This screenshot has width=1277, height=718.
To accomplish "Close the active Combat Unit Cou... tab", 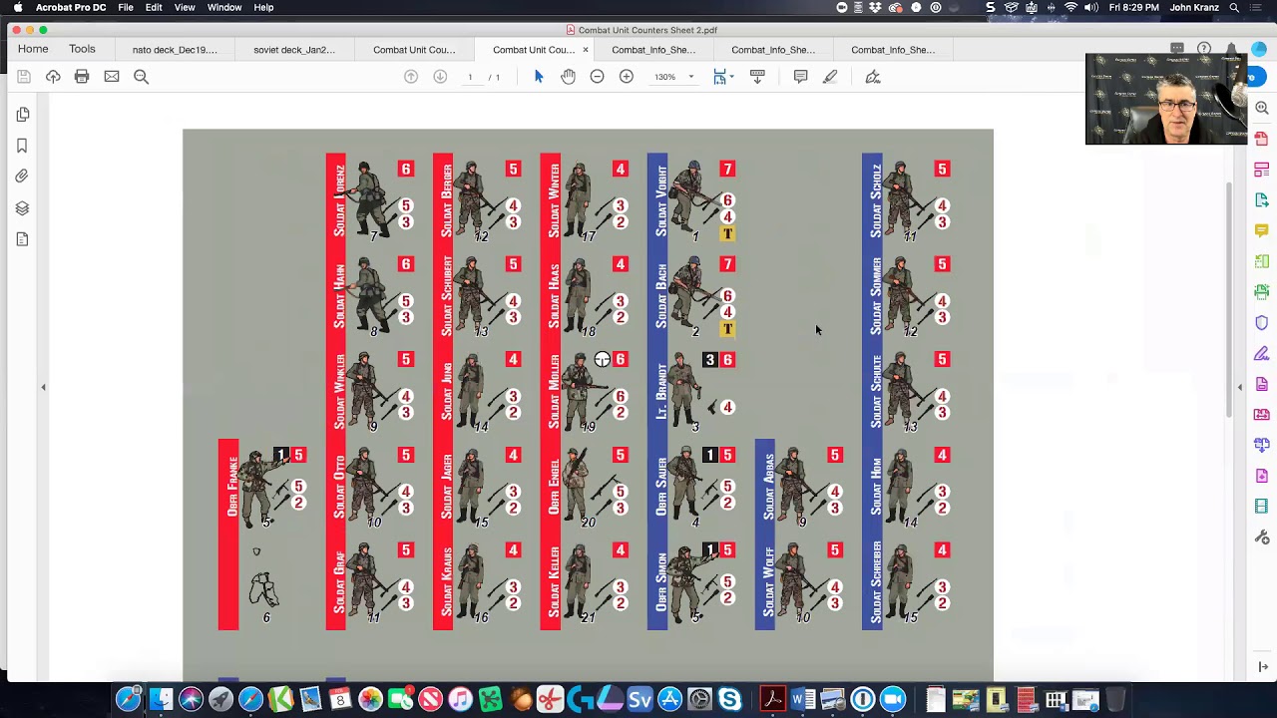I will [x=586, y=50].
